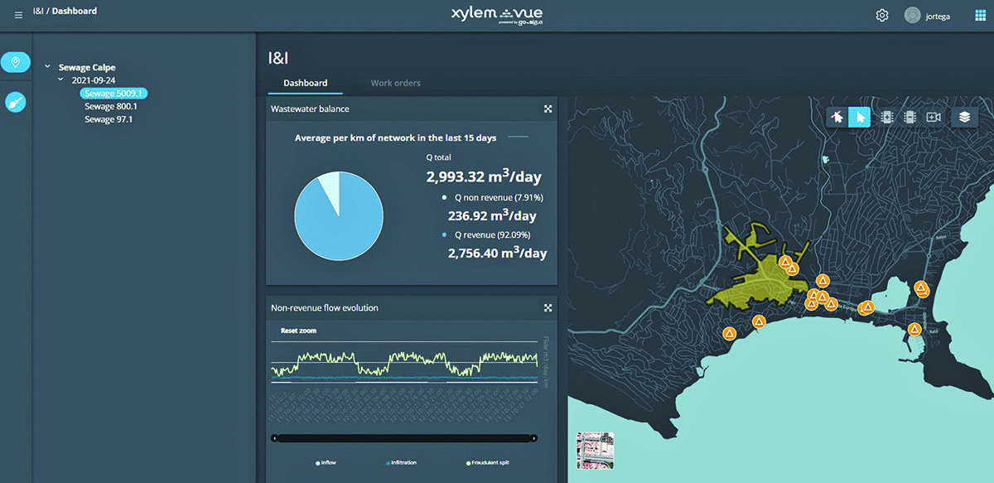Open the hamburger navigation menu
The height and width of the screenshot is (483, 994).
19,15
